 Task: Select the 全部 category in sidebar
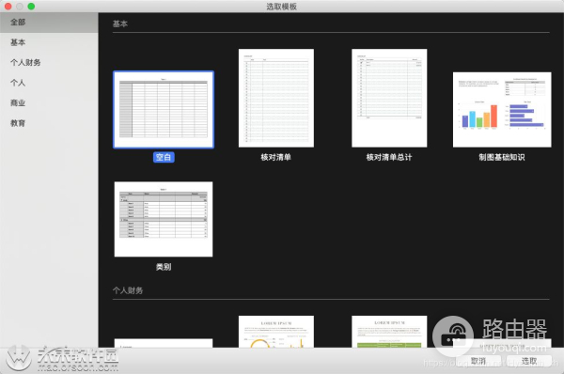pyautogui.click(x=49, y=23)
